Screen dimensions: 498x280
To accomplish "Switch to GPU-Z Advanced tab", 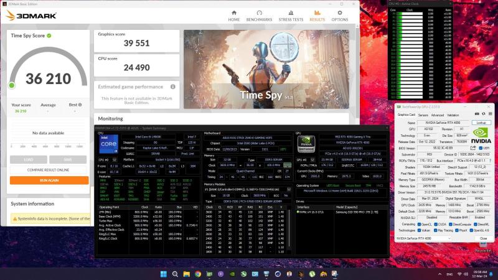I will pos(438,115).
